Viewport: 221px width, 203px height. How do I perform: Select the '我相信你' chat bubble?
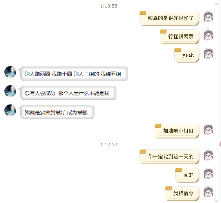point(182,194)
